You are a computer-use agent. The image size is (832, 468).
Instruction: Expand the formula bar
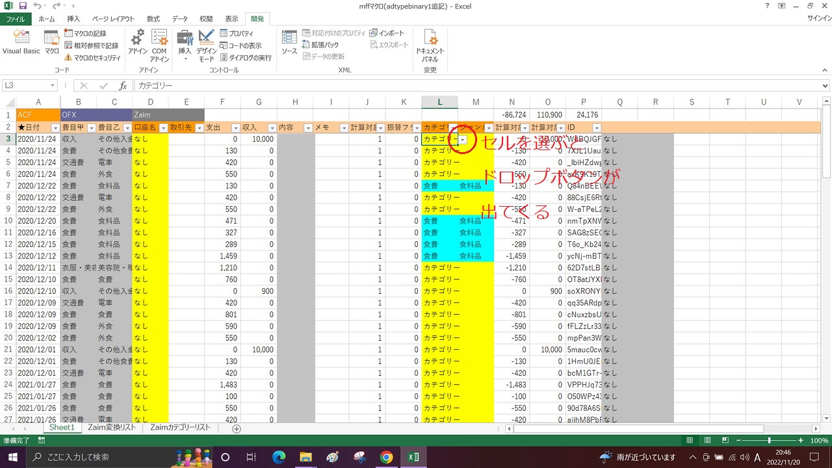tap(825, 86)
